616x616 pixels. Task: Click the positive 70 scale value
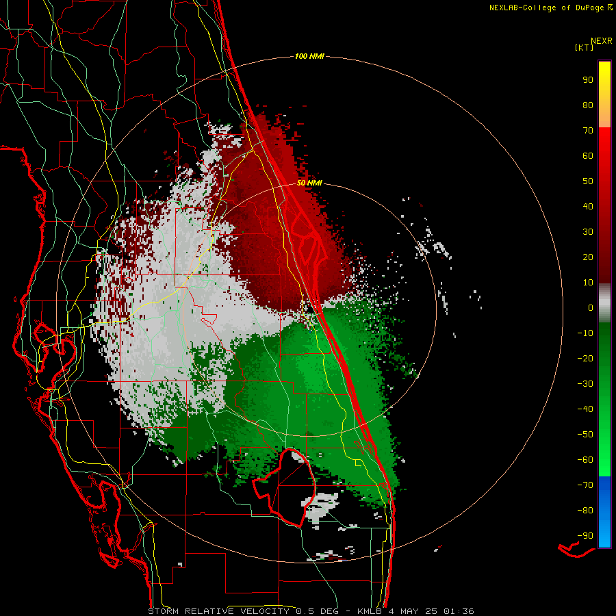point(588,131)
